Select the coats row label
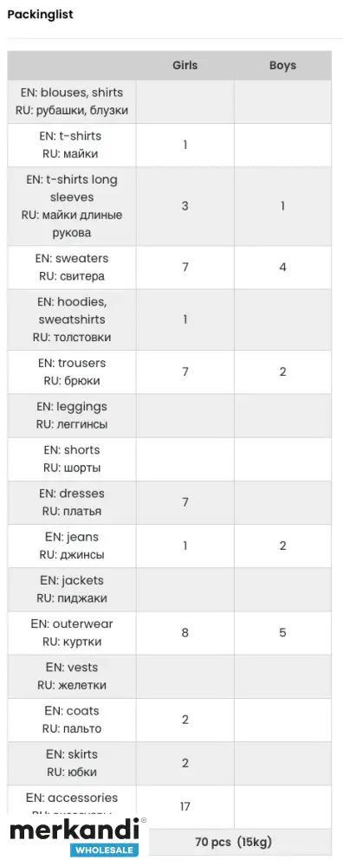343x866 pixels. (x=72, y=720)
